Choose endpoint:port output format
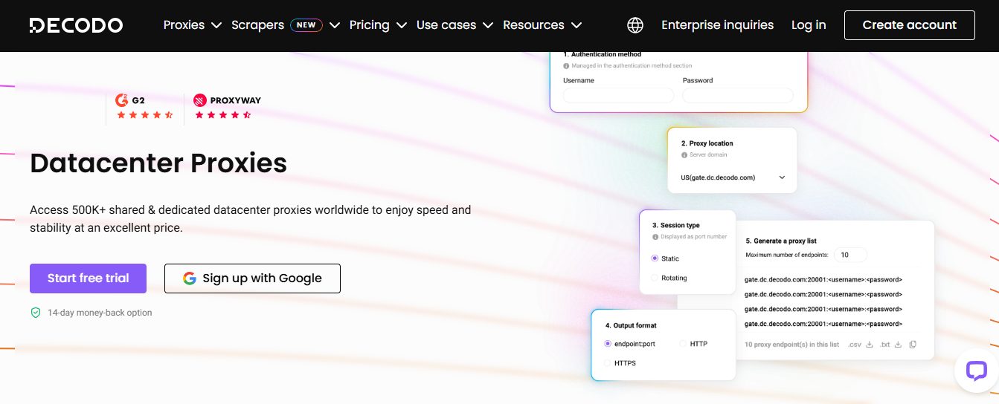The height and width of the screenshot is (404, 999). point(608,344)
